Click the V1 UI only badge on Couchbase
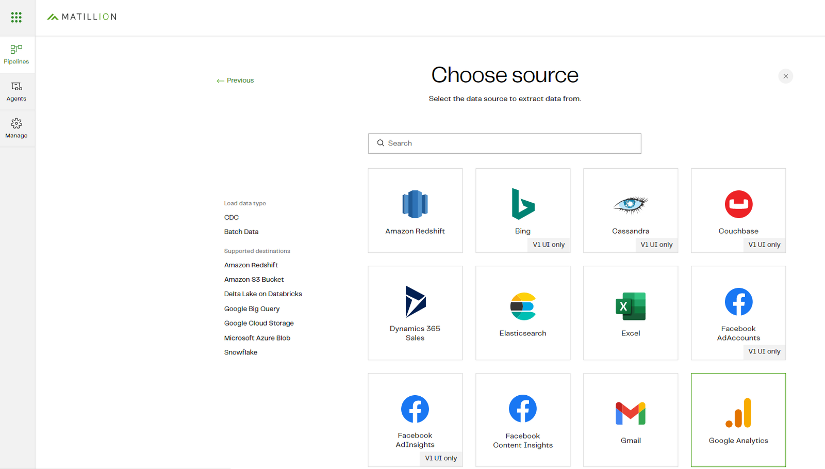This screenshot has width=825, height=469. (764, 245)
